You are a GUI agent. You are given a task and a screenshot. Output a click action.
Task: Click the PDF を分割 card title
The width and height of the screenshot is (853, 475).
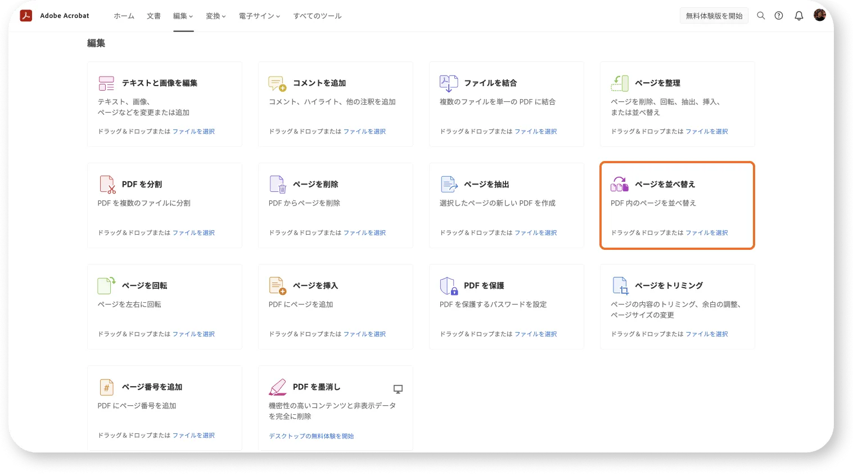[x=142, y=185]
